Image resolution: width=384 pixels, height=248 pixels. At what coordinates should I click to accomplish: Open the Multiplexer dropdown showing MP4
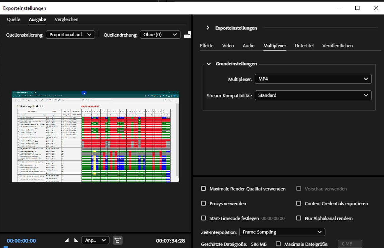pyautogui.click(x=313, y=79)
